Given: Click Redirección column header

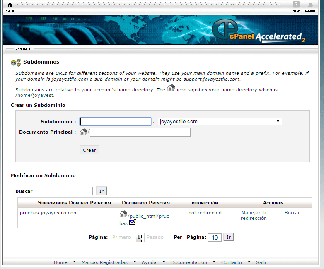Looking at the screenshot, I should (x=205, y=203).
